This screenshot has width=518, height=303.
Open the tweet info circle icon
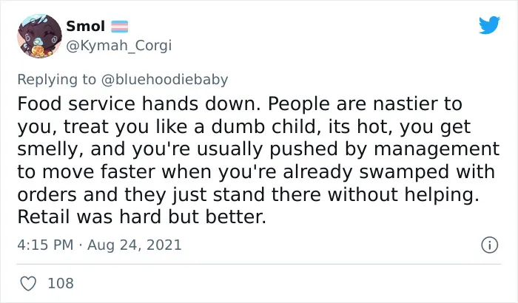pyautogui.click(x=489, y=245)
